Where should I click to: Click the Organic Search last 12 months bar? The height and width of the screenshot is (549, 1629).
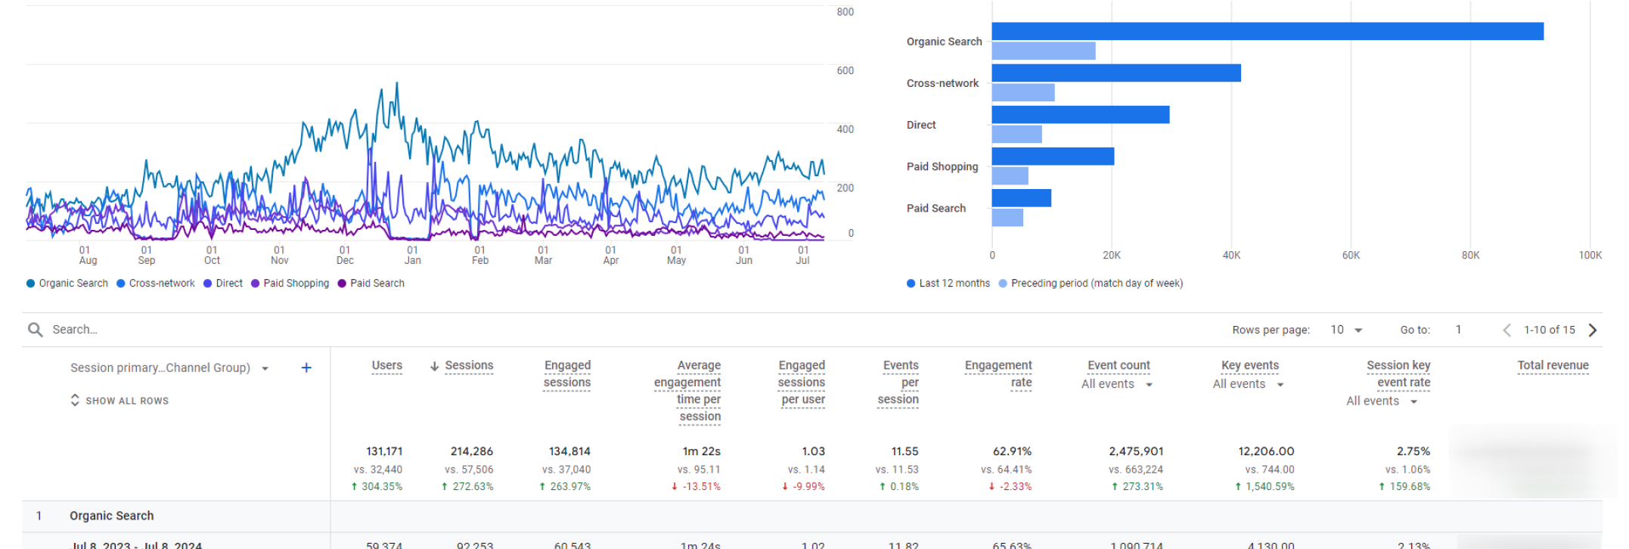click(1267, 31)
